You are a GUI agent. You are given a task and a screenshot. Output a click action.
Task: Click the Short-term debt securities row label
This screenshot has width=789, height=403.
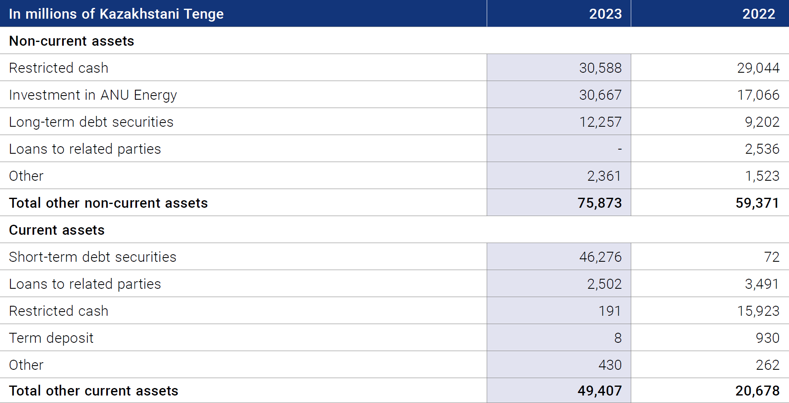(x=92, y=257)
